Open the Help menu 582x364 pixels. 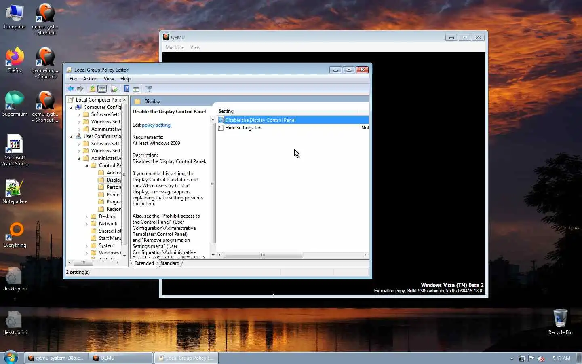(125, 79)
